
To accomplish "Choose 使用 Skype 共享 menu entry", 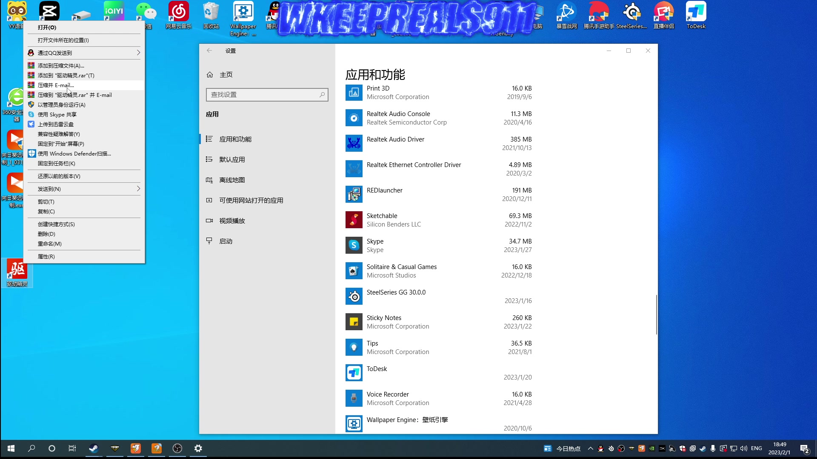I will [84, 114].
